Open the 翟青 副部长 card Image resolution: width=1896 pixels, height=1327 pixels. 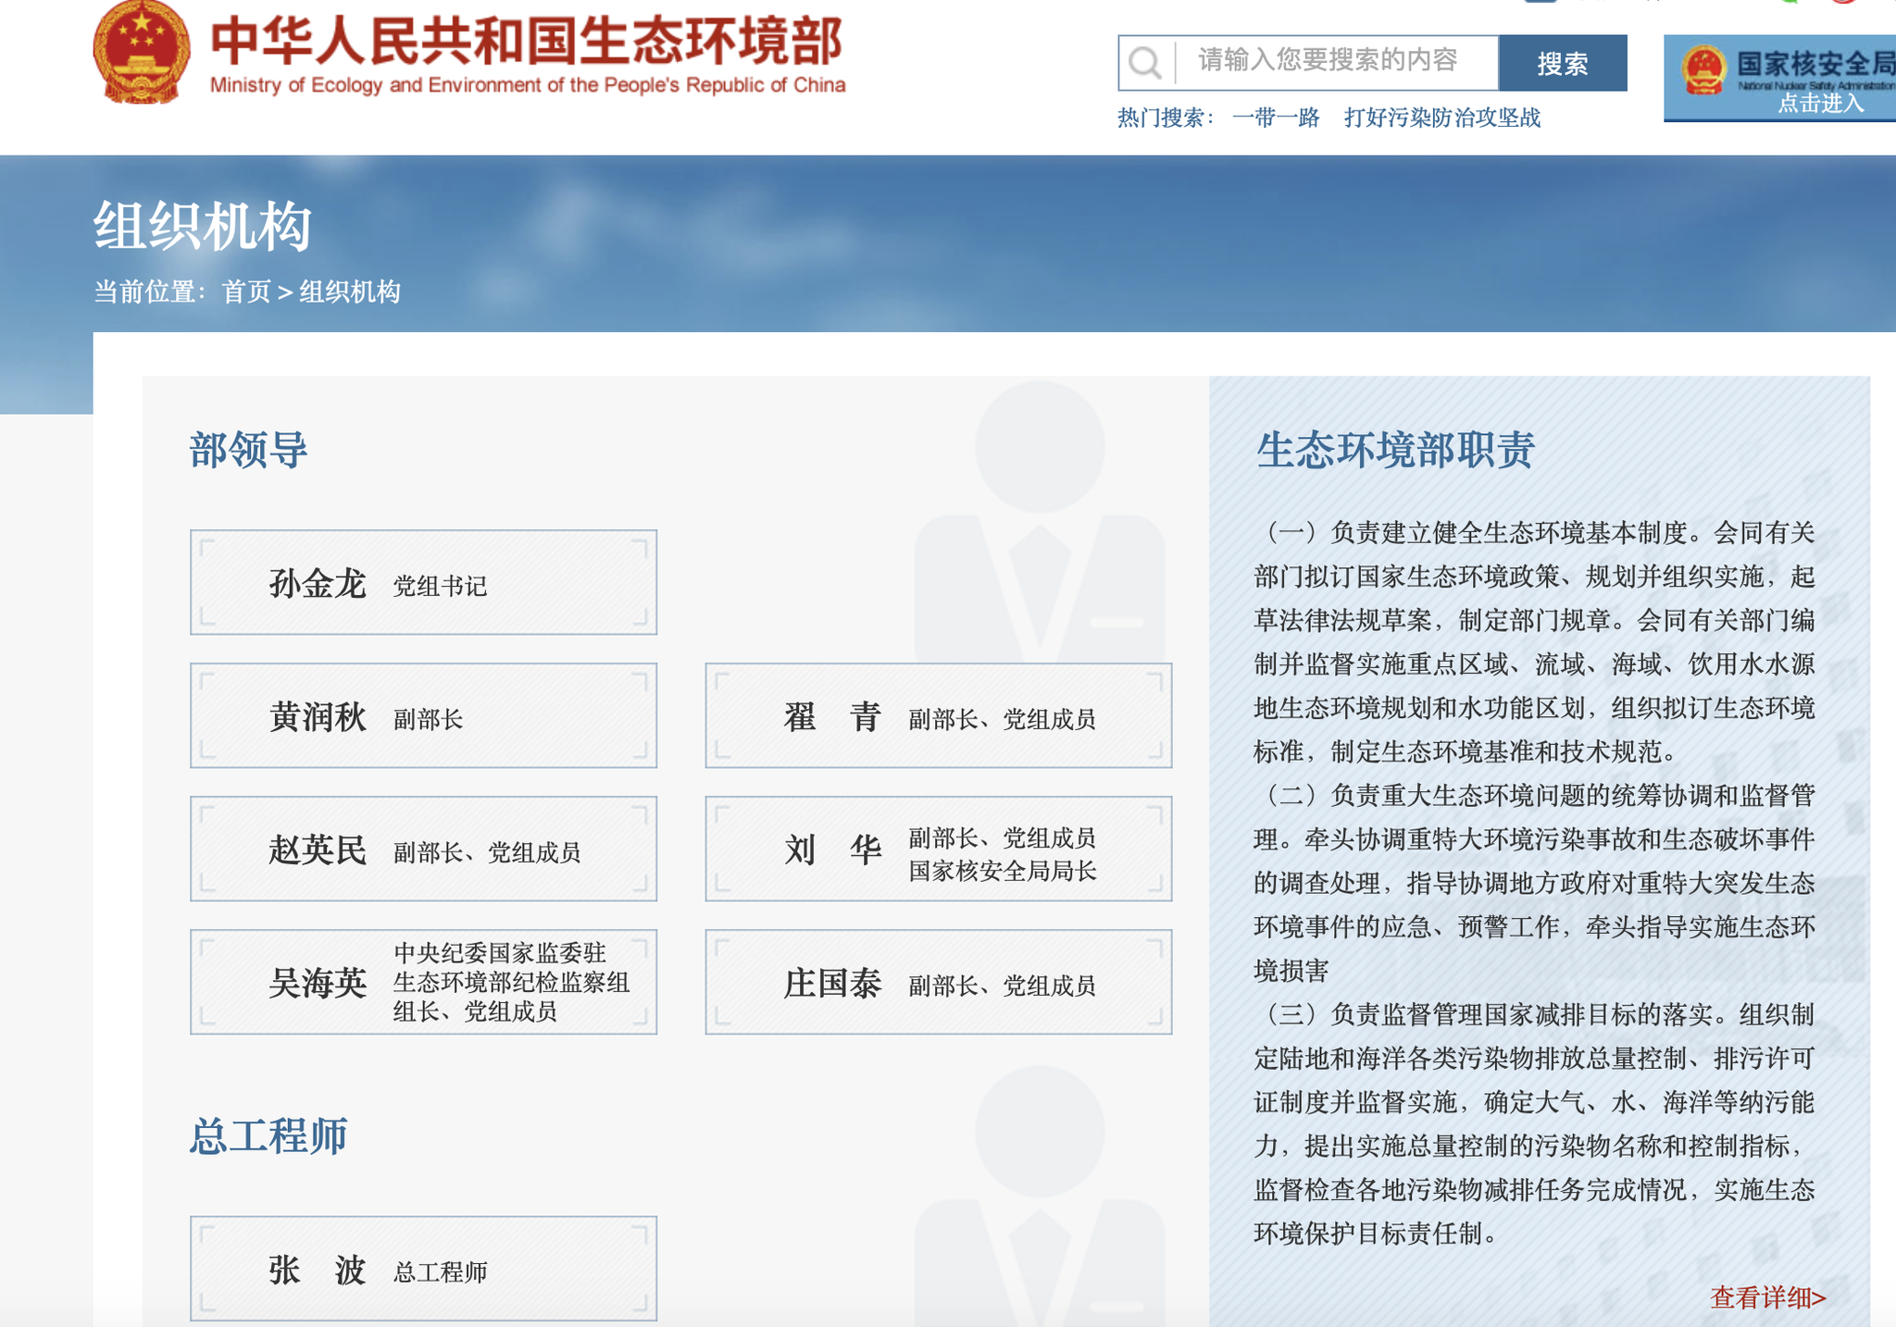[x=938, y=715]
